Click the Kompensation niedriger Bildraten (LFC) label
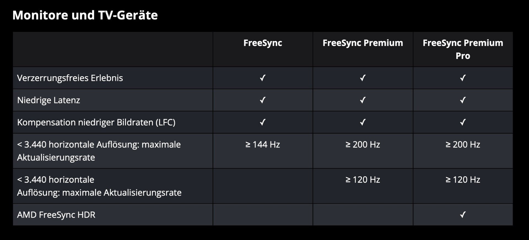Image resolution: width=529 pixels, height=240 pixels. [x=96, y=122]
